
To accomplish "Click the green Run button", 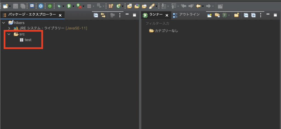I will (x=69, y=6).
